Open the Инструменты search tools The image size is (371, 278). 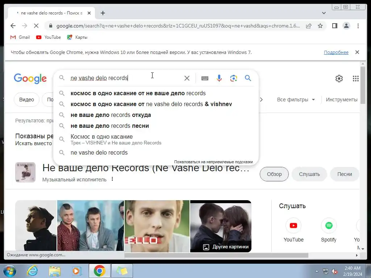(342, 100)
